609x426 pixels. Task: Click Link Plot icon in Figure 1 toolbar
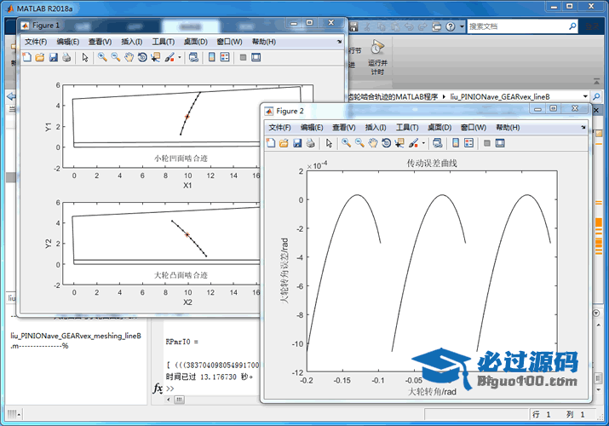tap(193, 57)
